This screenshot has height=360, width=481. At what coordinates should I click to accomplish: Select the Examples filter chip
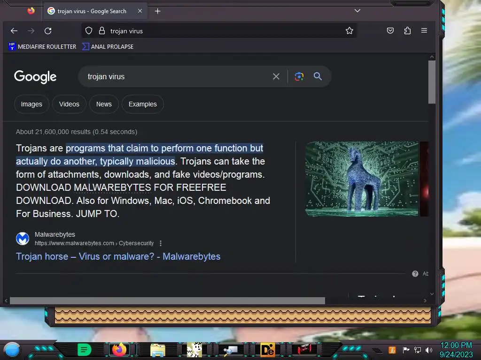(143, 104)
